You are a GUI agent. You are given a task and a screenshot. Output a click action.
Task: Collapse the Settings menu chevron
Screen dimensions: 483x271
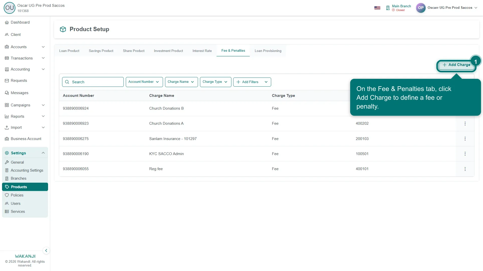(43, 153)
